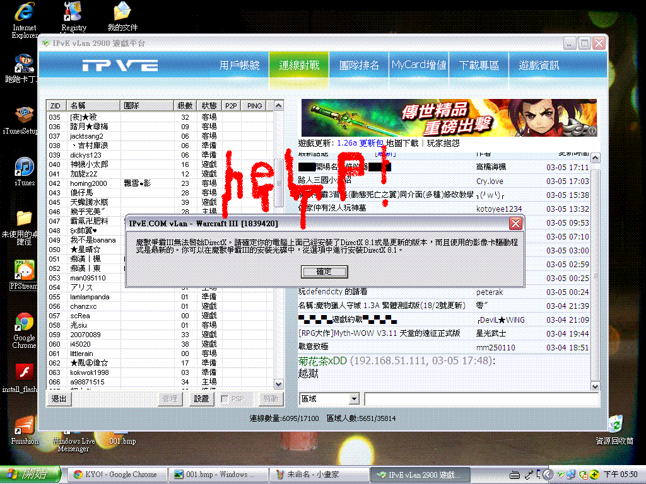Open the iTunesSetup installer icon
This screenshot has width=646, height=484.
tap(24, 116)
